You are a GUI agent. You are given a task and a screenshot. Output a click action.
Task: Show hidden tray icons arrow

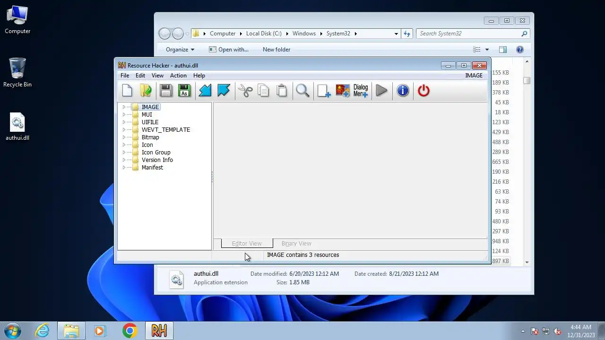point(523,331)
